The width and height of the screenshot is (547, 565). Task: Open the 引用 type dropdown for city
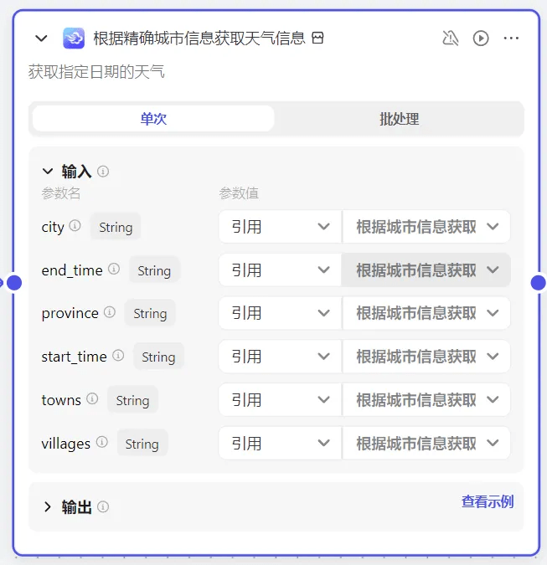(x=280, y=227)
